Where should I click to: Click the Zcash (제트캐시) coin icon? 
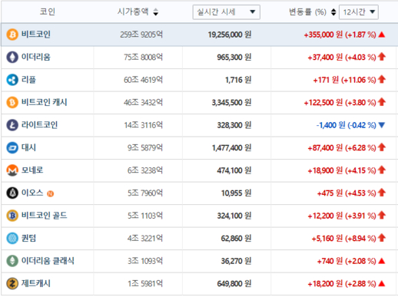coord(12,283)
